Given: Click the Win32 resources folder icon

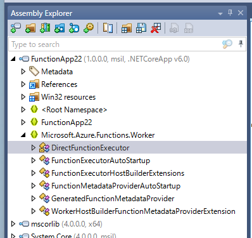Looking at the screenshot, I should (34, 97).
